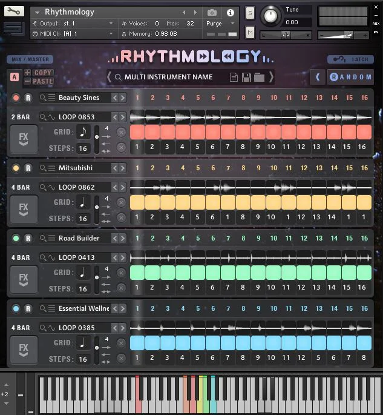Open the Kontakt wrench edit mode icon
This screenshot has width=383, height=415.
tap(14, 11)
